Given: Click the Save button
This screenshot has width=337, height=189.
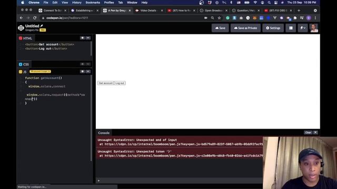Looking at the screenshot, I should coord(220,28).
